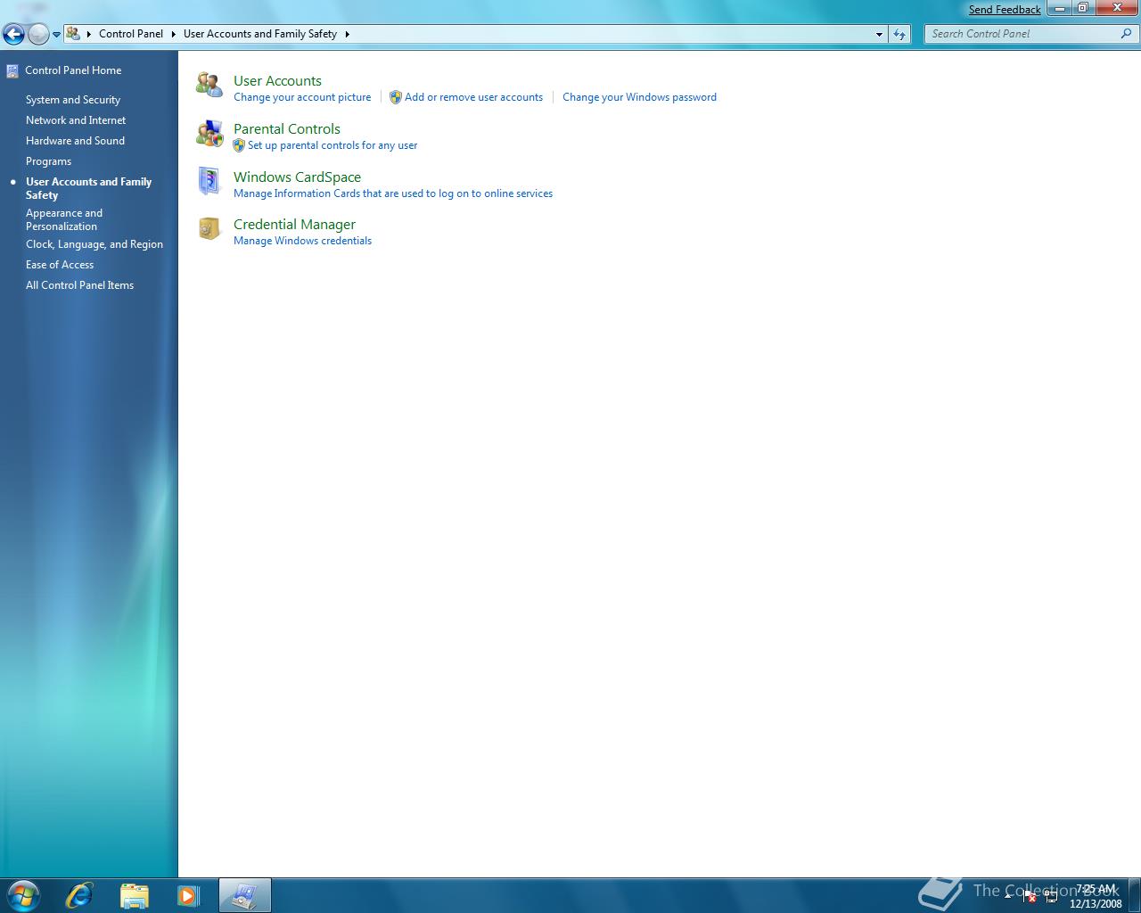Viewport: 1141px width, 913px height.
Task: Open Appearance and Personalization category
Action: pos(64,219)
